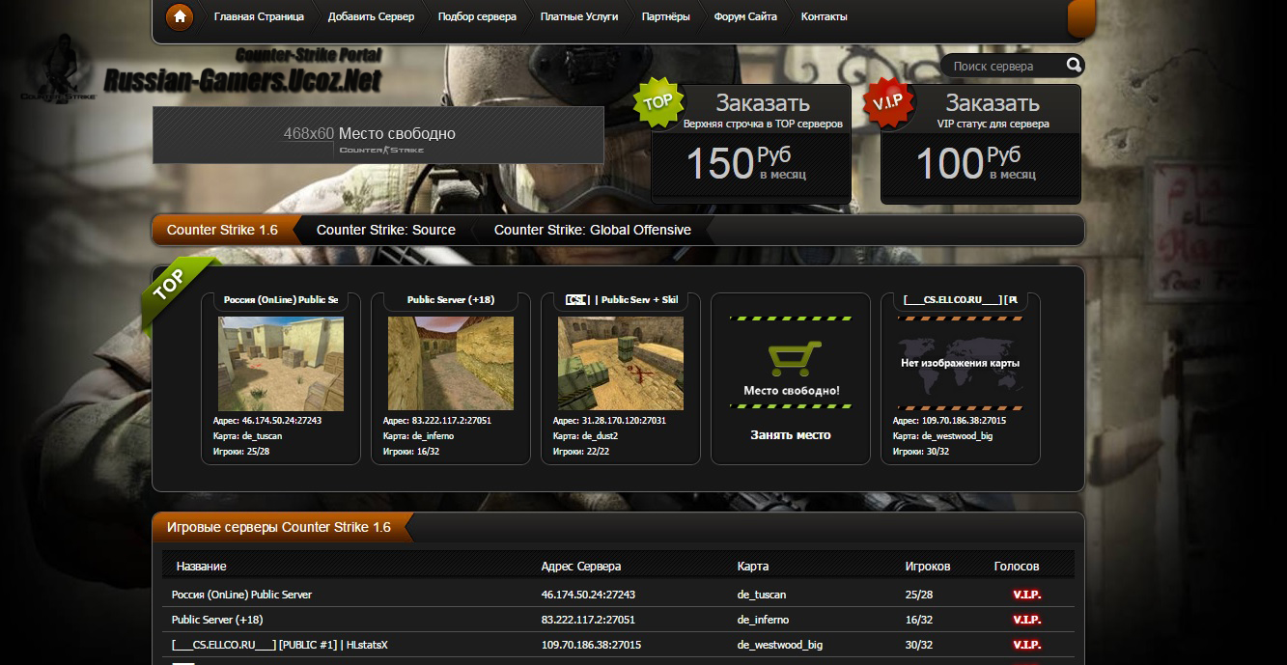1287x665 pixels.
Task: Open Форум Сайта menu item
Action: pyautogui.click(x=745, y=16)
